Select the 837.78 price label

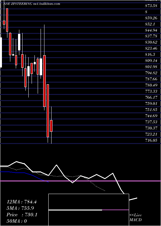coord(151,36)
